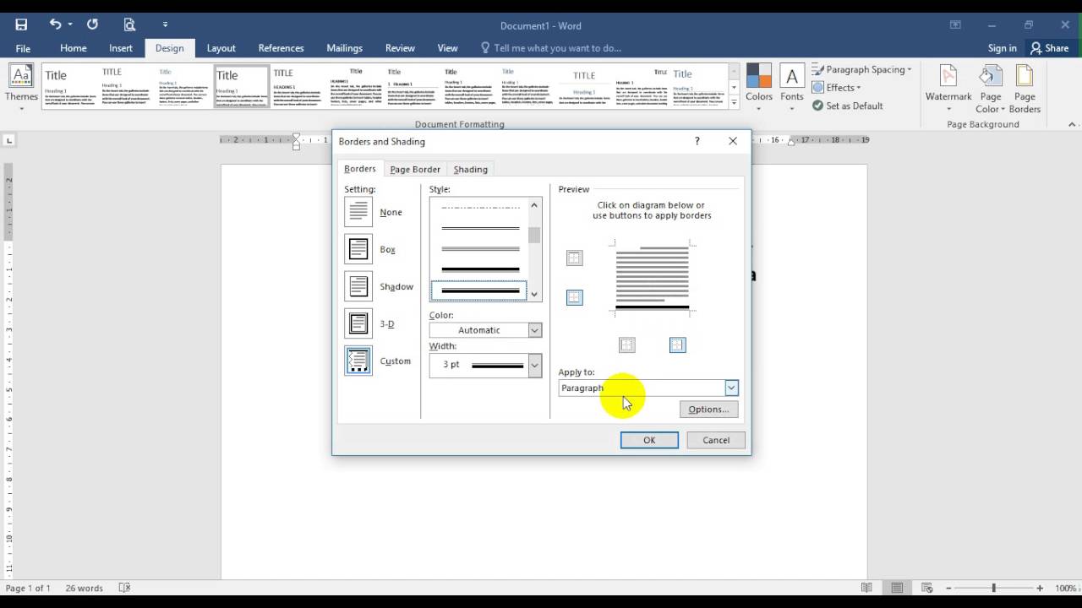
Task: Toggle right border button in Preview
Action: (677, 345)
